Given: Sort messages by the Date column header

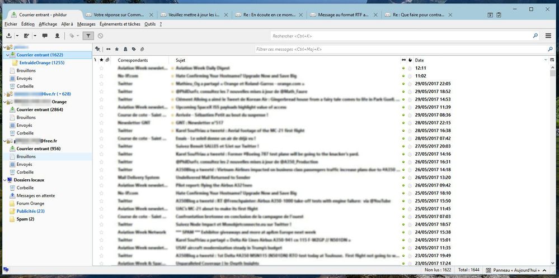Looking at the screenshot, I should click(x=420, y=60).
